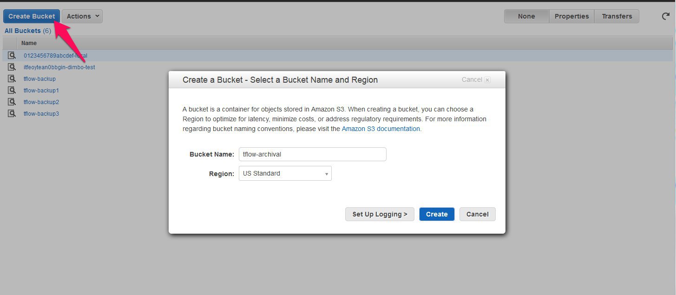Screen dimensions: 676x295
Task: Open the tflow-backup bucket
Action: (39, 79)
